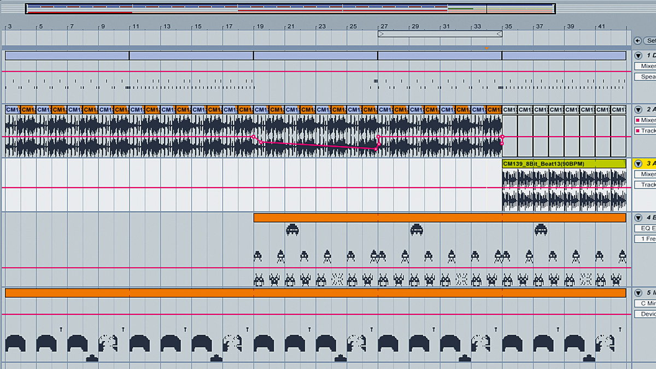656x369 pixels.
Task: Click the Set locator button
Action: tap(650, 41)
